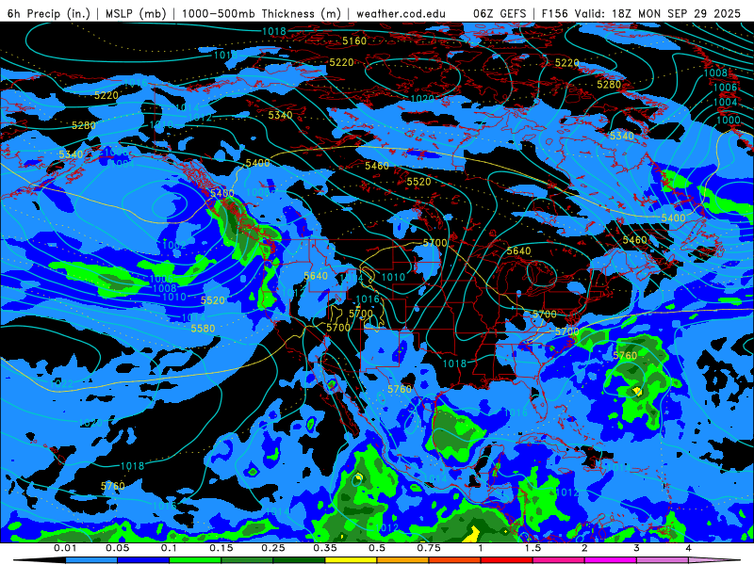754x565 pixels.
Task: Click '5640' label over the northwest US
Action: [316, 276]
